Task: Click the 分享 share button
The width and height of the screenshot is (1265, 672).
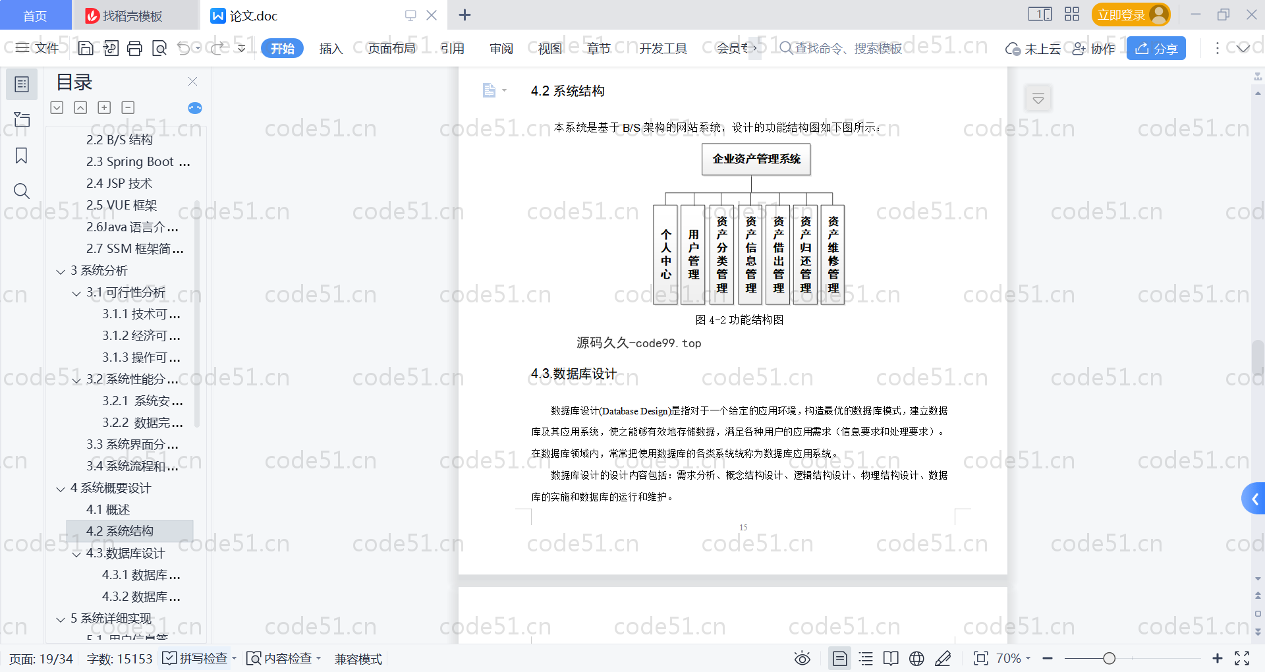Action: [1156, 48]
